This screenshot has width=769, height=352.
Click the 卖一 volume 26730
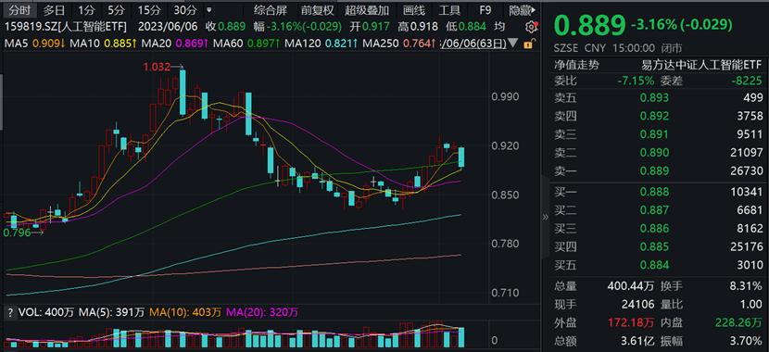click(748, 171)
